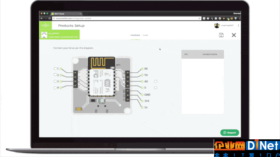This screenshot has width=280, height=157.
Task: Open the vertical dots menu beside username
Action: pos(238,25)
